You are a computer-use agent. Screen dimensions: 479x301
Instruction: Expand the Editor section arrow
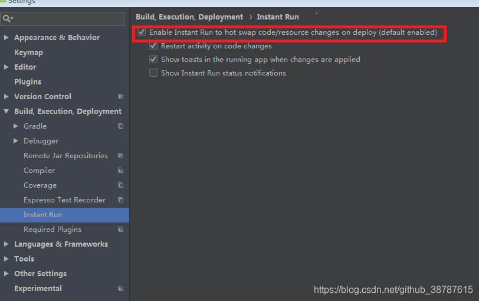6,67
